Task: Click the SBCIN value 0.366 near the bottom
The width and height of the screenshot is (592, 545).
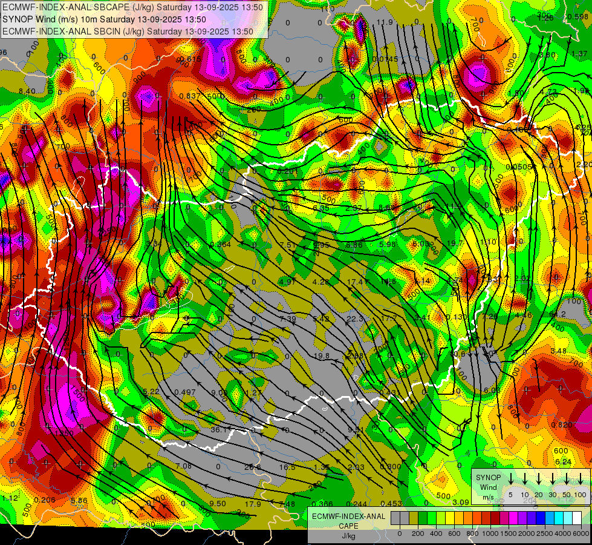Action: 322,504
